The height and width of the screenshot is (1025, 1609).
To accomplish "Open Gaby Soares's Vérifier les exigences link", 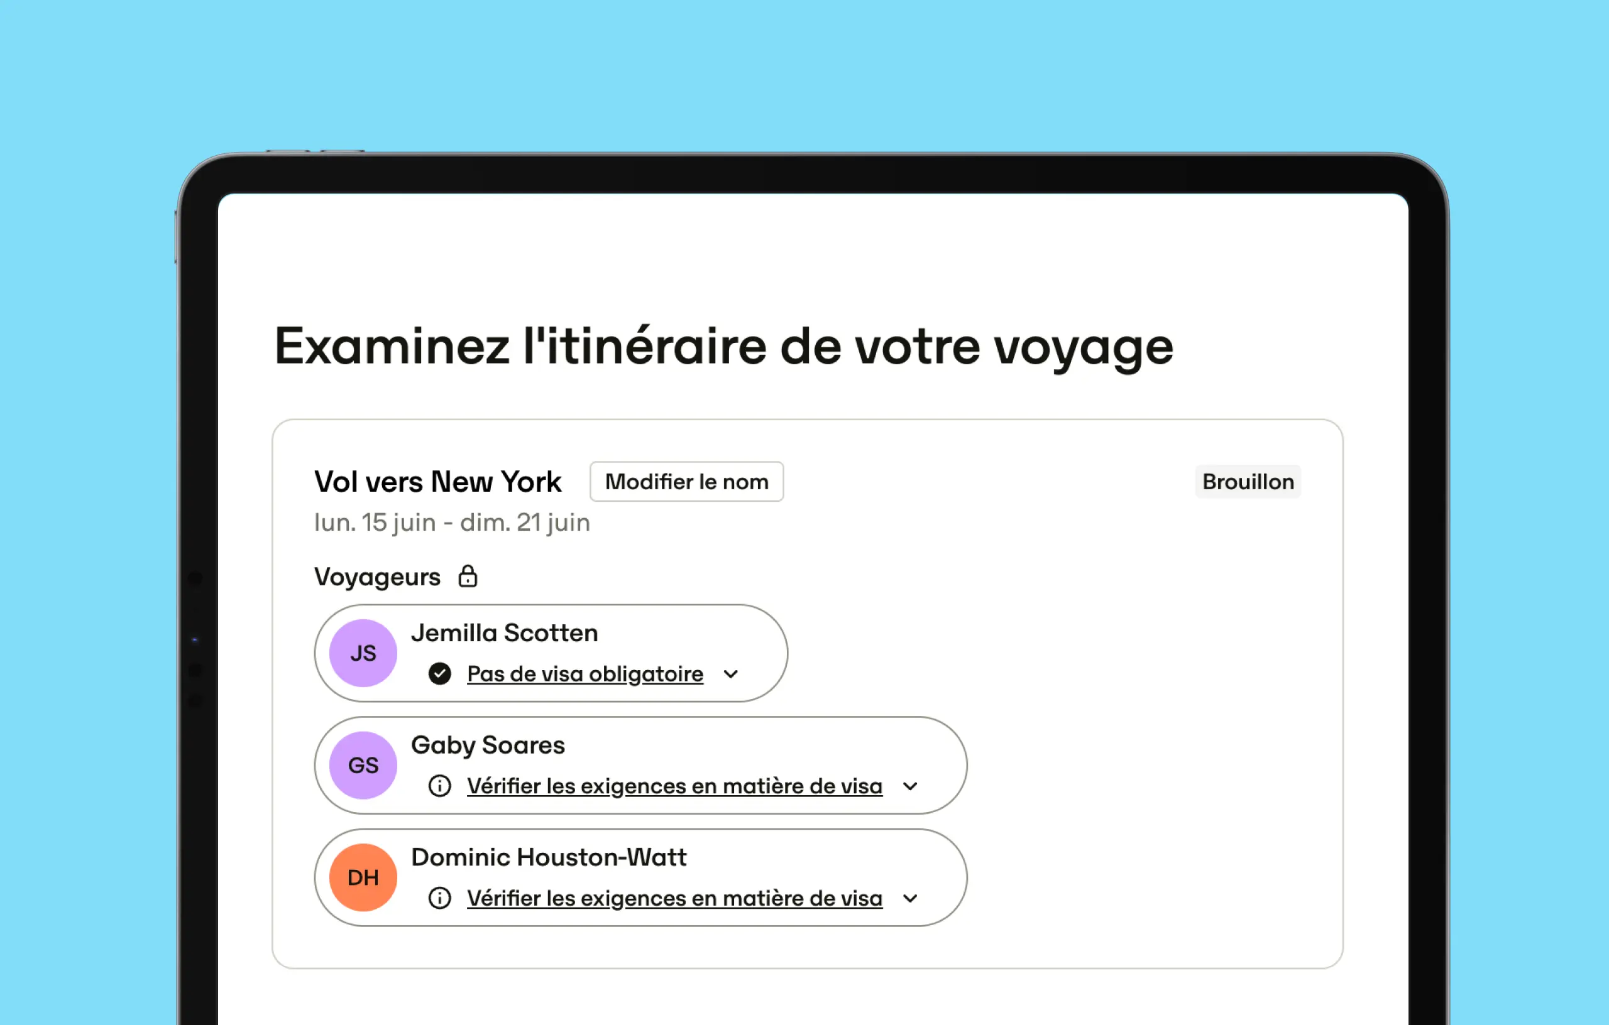I will coord(675,786).
